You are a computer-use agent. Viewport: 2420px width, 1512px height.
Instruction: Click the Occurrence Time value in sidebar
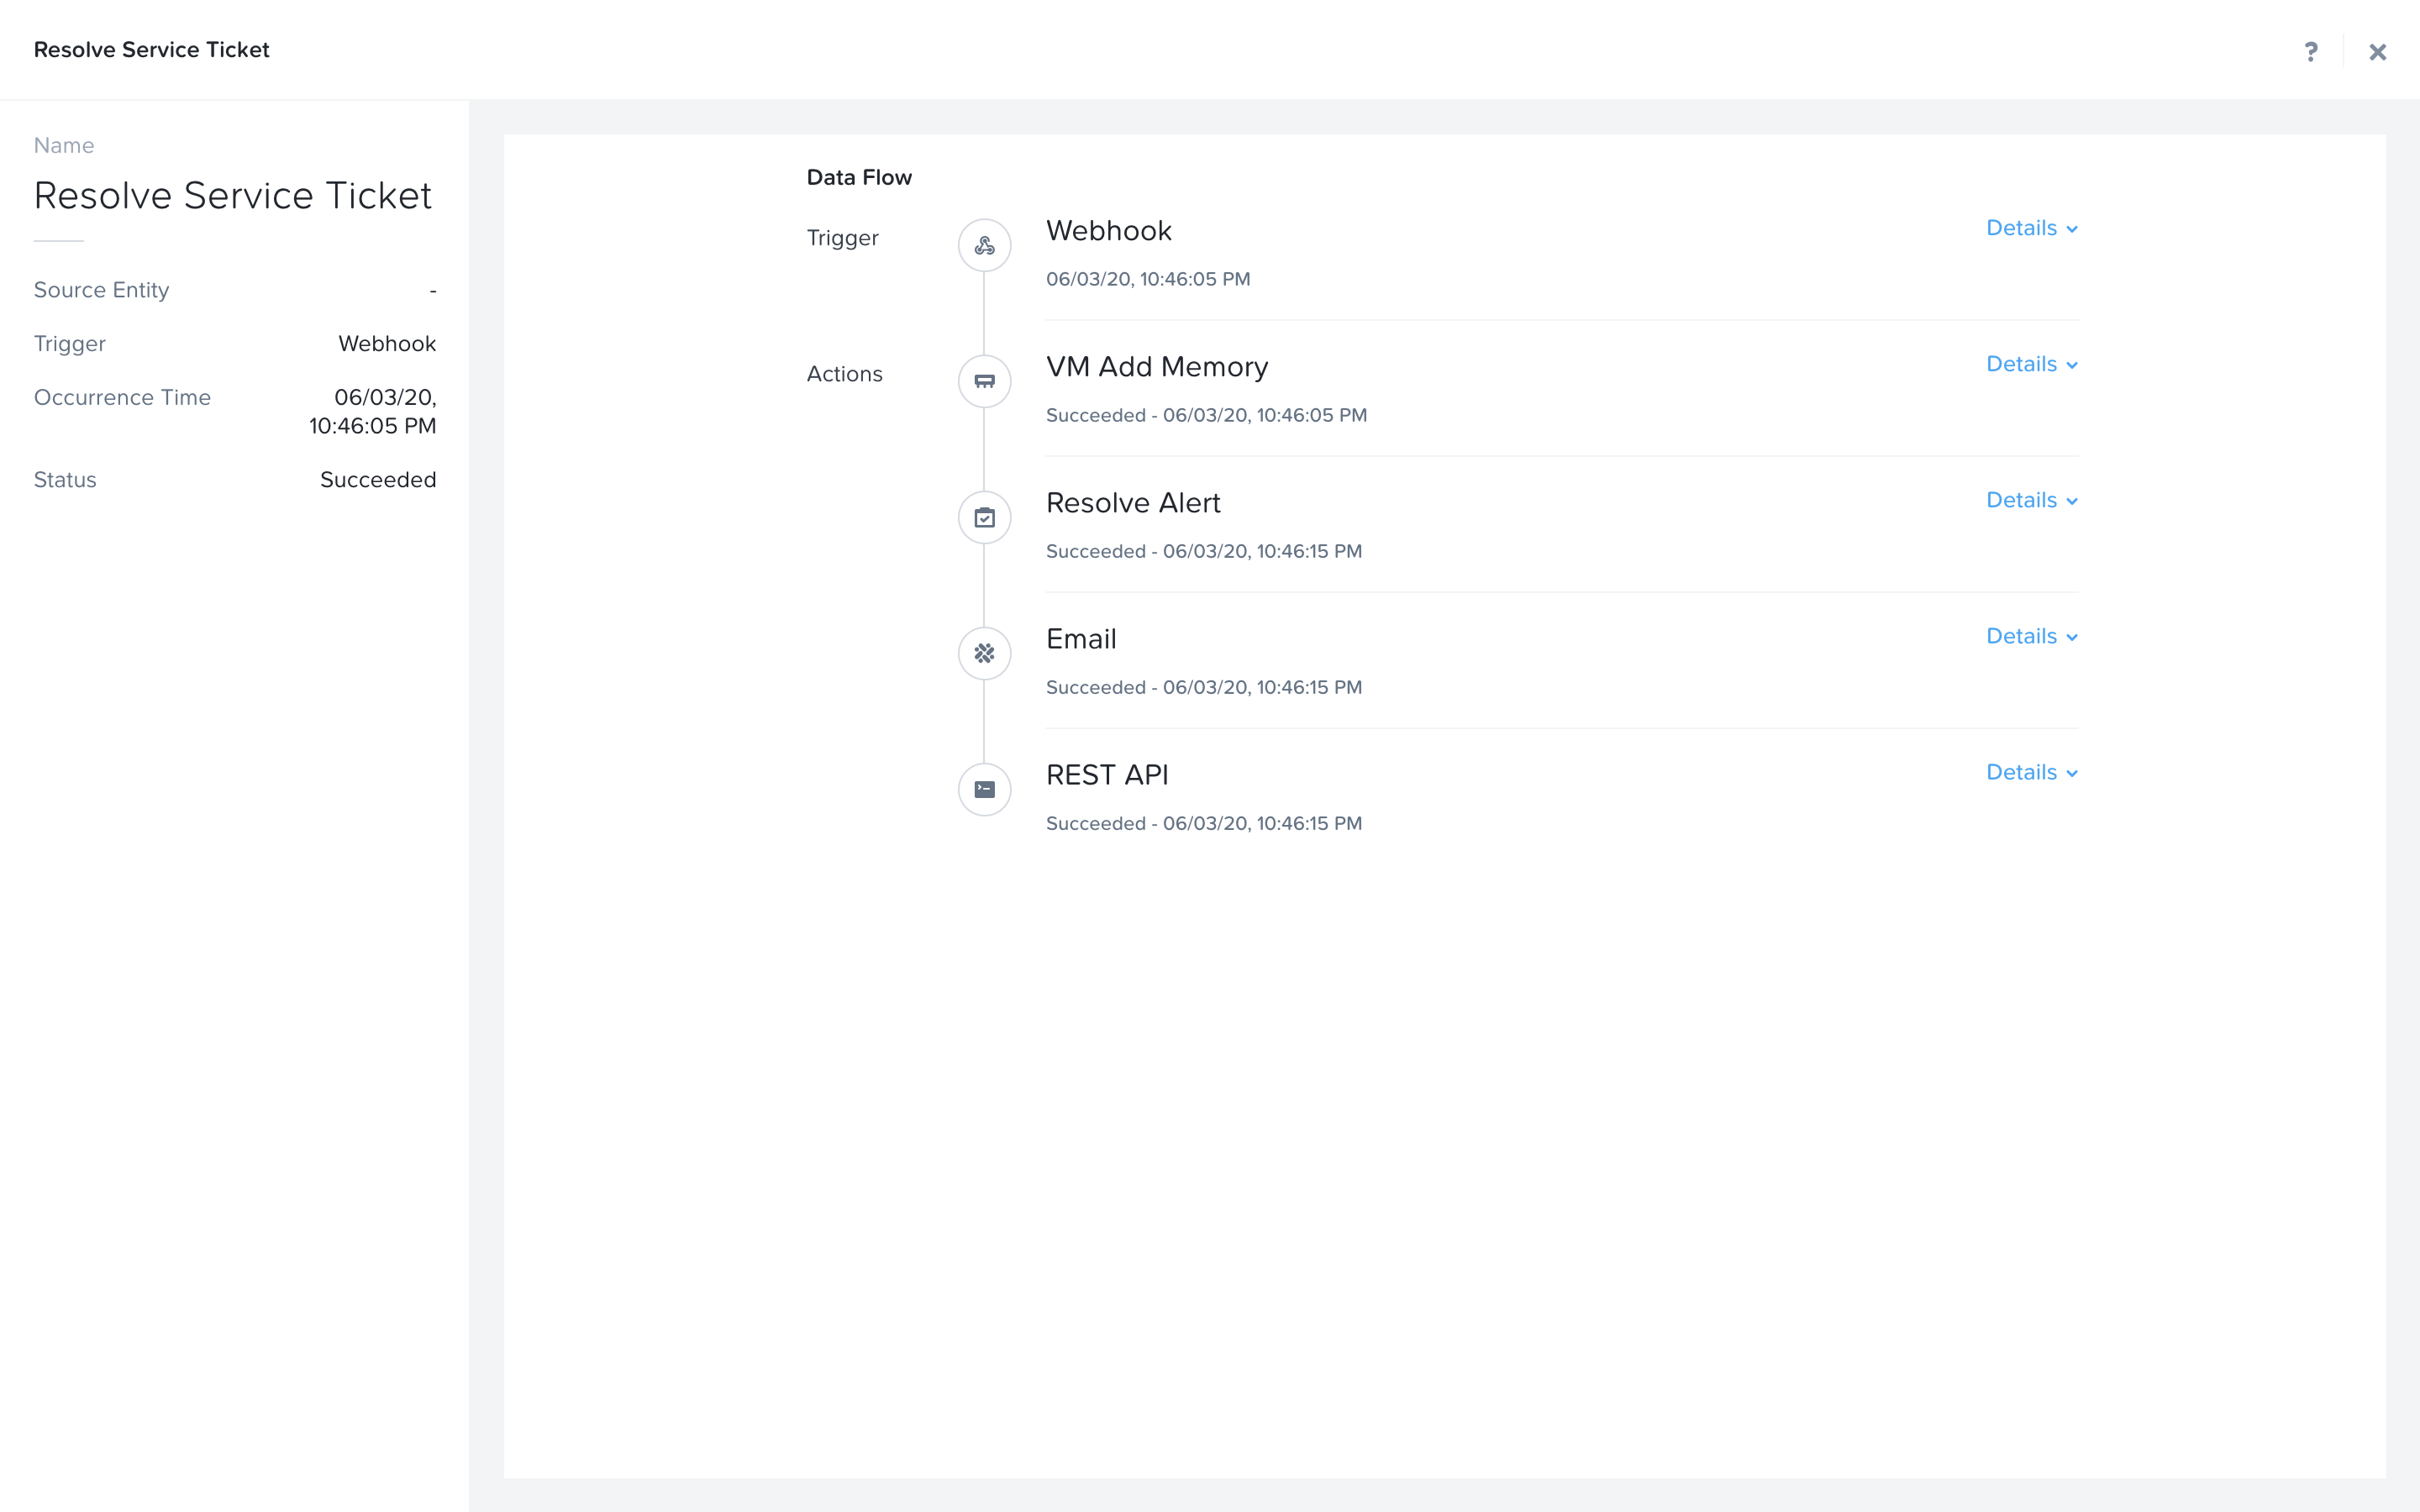coord(372,411)
